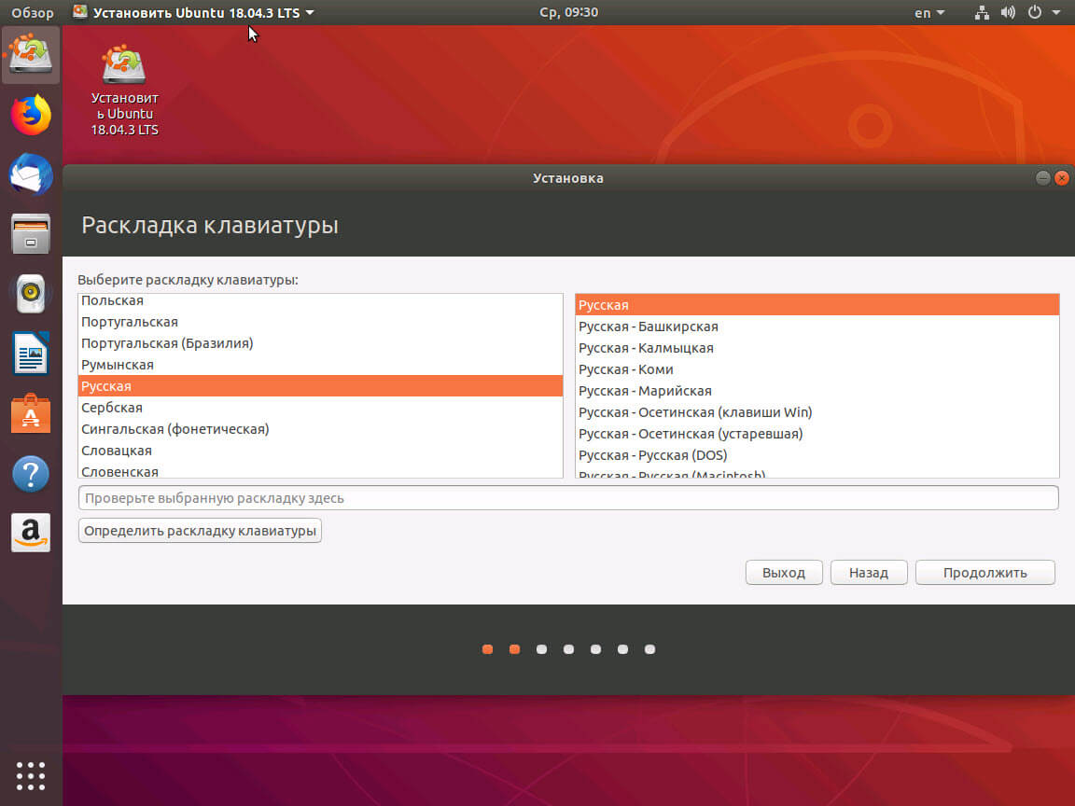
Task: Open the Ubuntu installer dock icon
Action: coord(31,55)
